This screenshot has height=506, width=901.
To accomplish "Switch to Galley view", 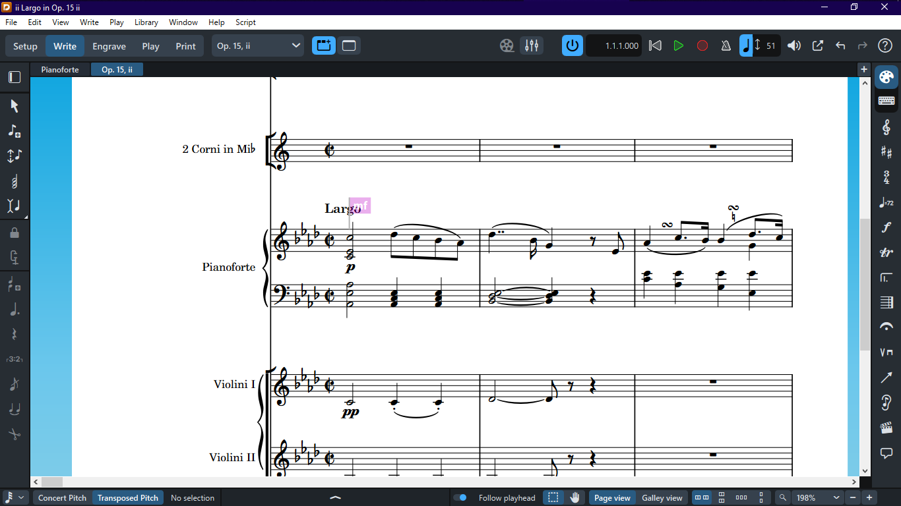I will [x=662, y=497].
